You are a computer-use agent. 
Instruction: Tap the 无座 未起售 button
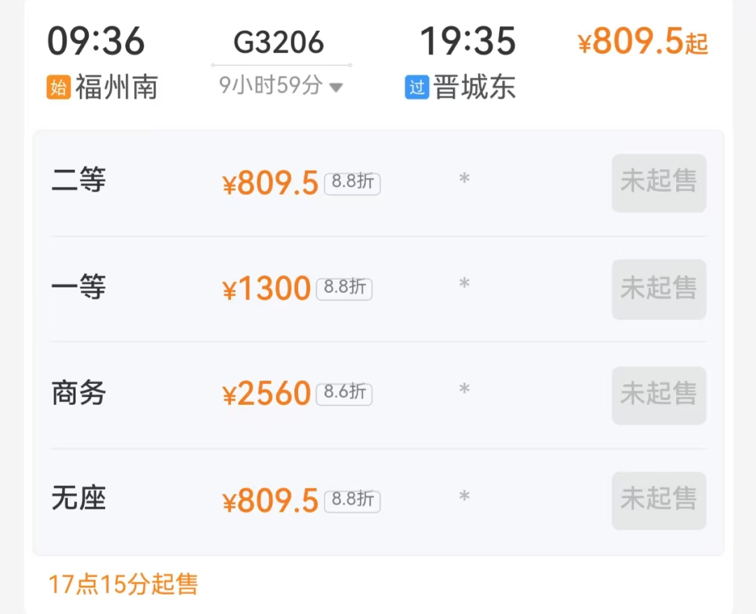pos(659,501)
